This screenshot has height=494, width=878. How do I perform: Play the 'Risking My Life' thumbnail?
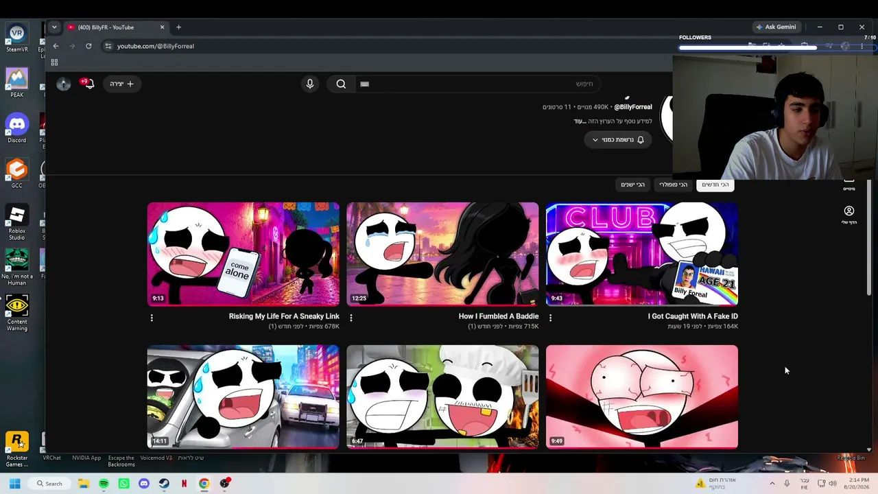243,254
